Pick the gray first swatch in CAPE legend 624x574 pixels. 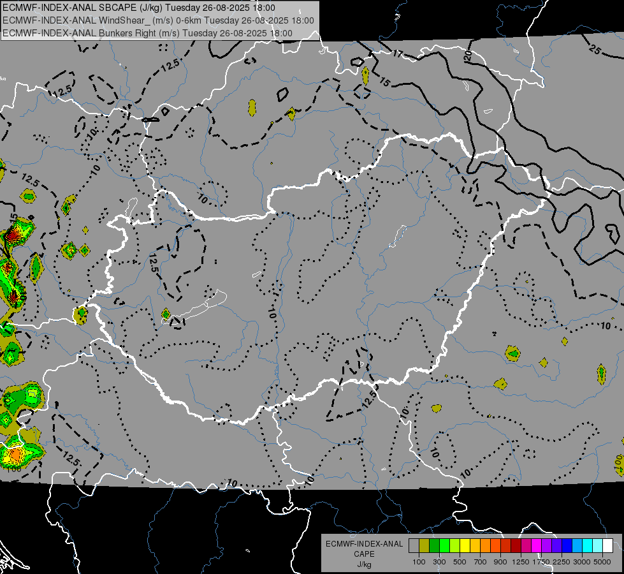click(x=414, y=546)
